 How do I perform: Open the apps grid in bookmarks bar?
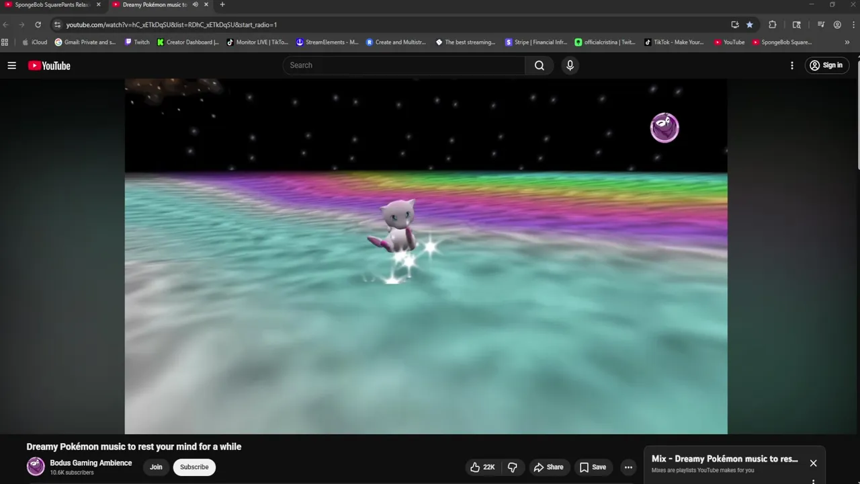point(5,42)
